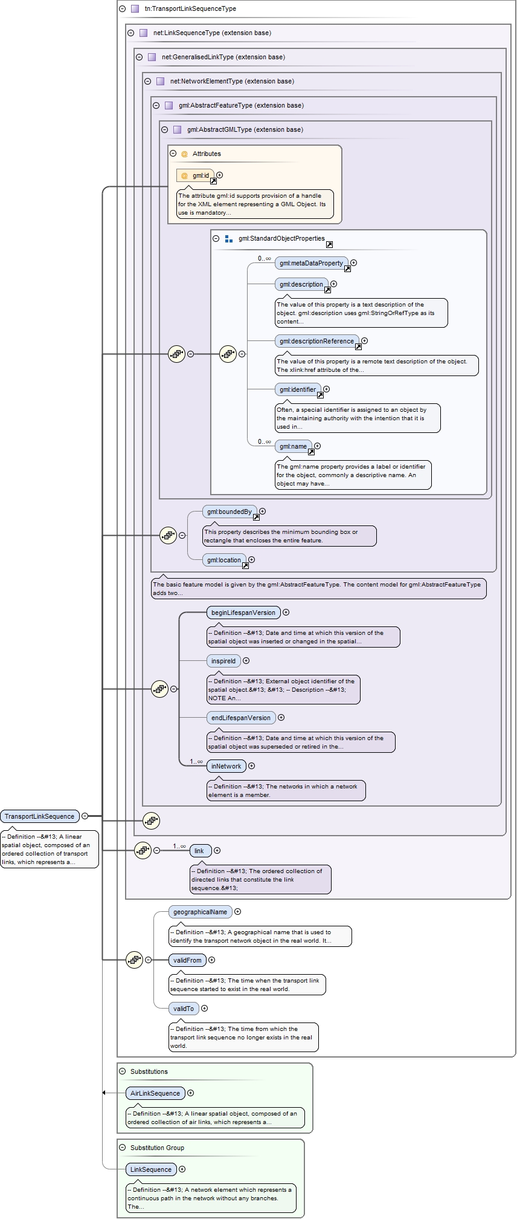Collapse net:NetworkElementType extension base

tap(147, 82)
